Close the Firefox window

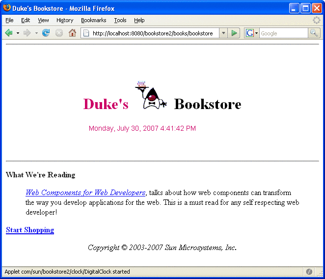pos(317,8)
